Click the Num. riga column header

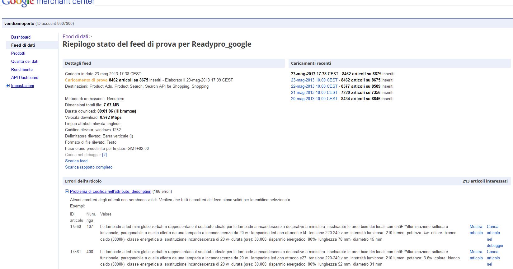[91, 217]
